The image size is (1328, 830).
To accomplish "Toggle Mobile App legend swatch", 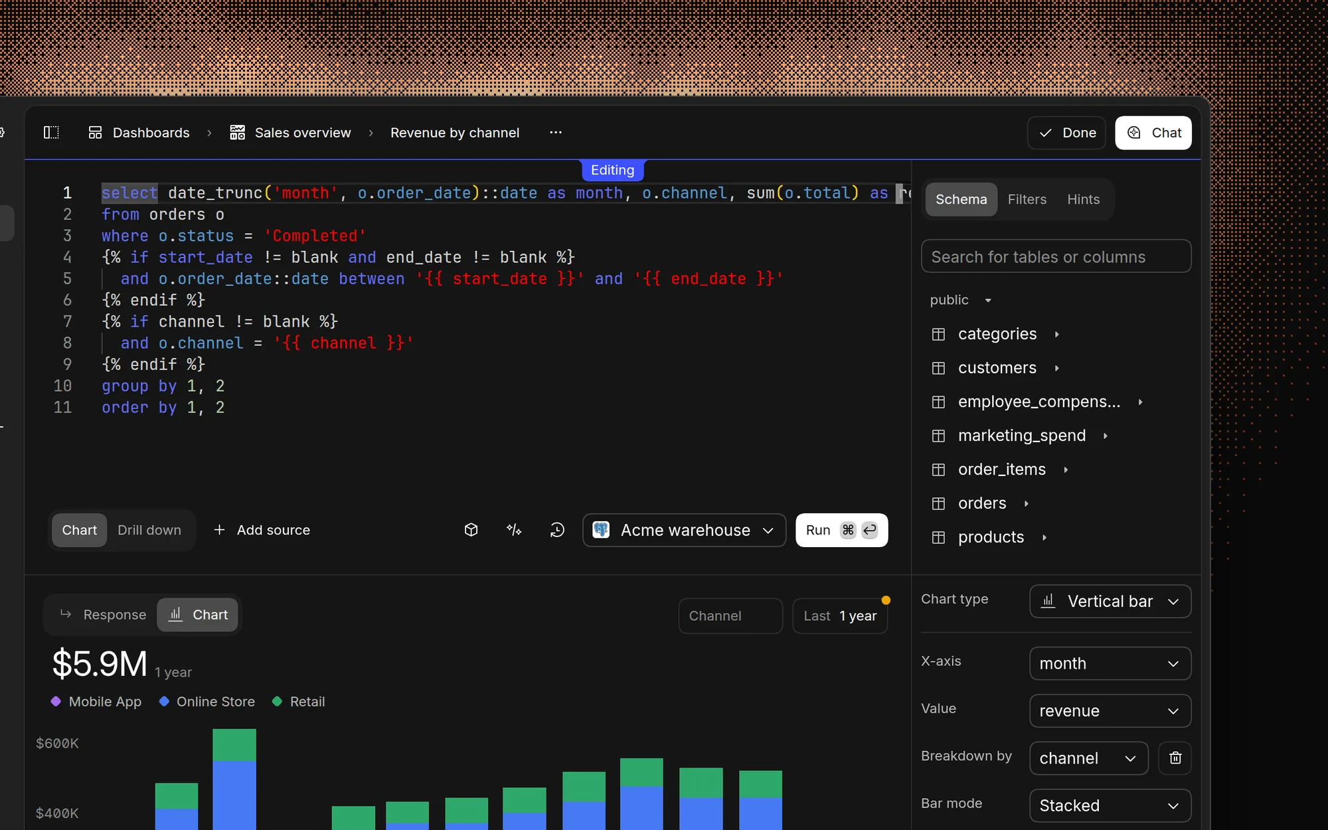I will [56, 701].
